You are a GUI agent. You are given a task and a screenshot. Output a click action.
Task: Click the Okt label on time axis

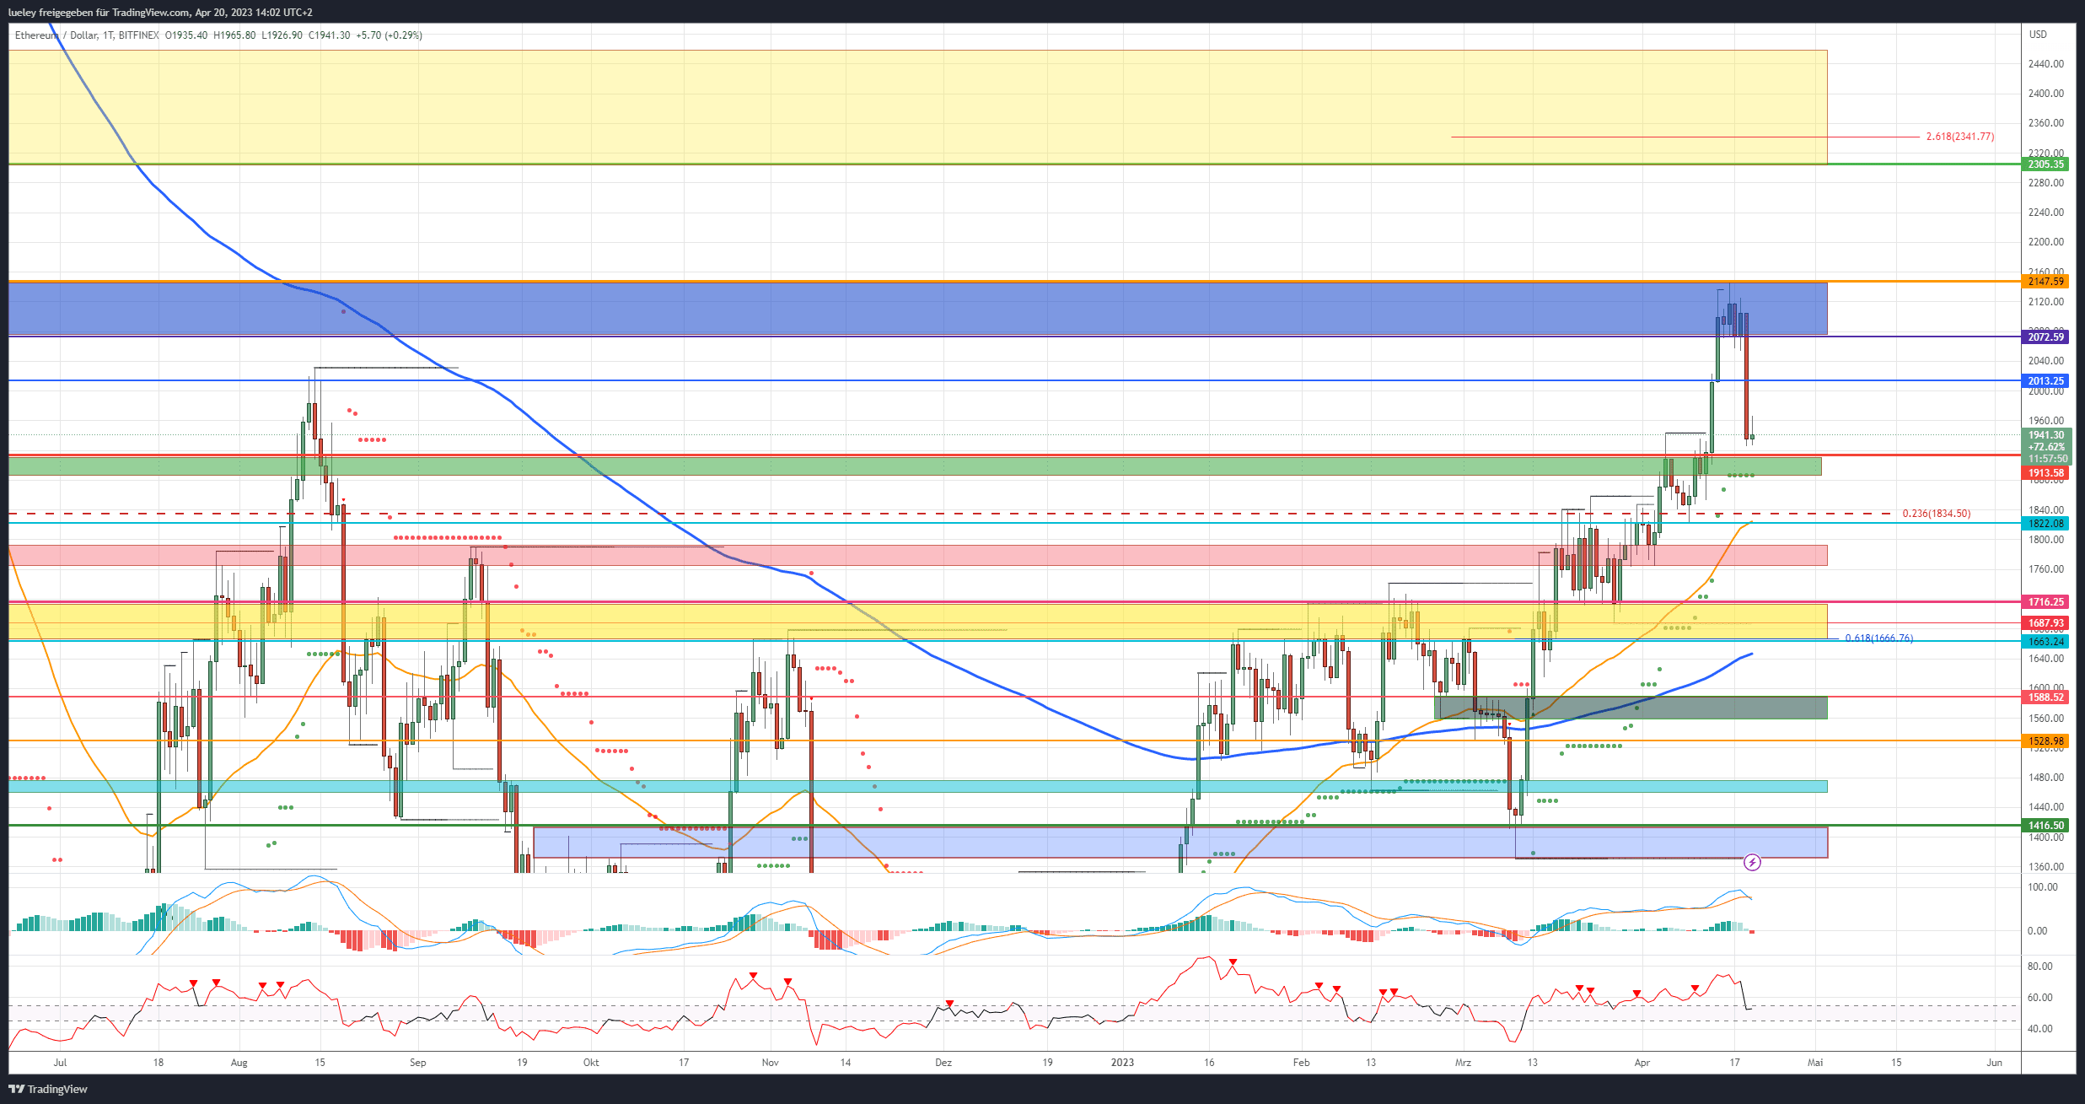[591, 1063]
